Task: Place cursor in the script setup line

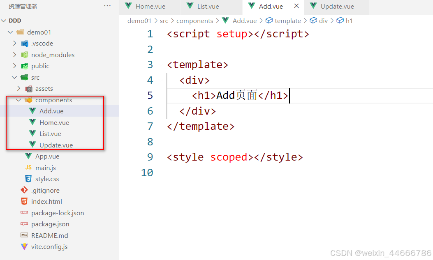Action: tap(238, 34)
